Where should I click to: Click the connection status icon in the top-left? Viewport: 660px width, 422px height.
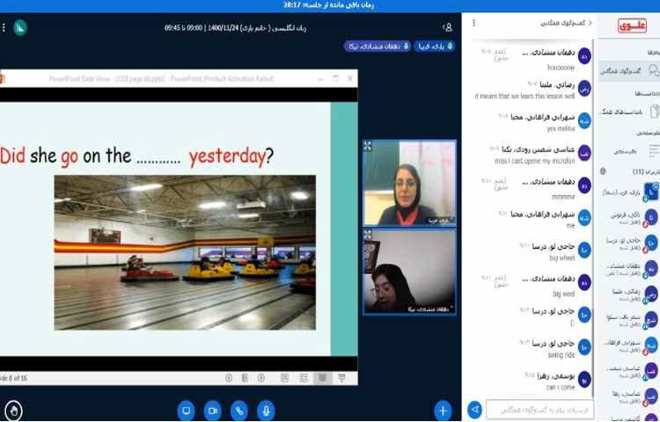tap(19, 27)
